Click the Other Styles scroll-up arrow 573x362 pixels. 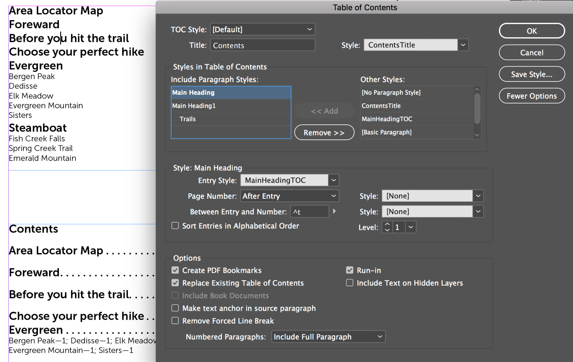[x=477, y=89]
